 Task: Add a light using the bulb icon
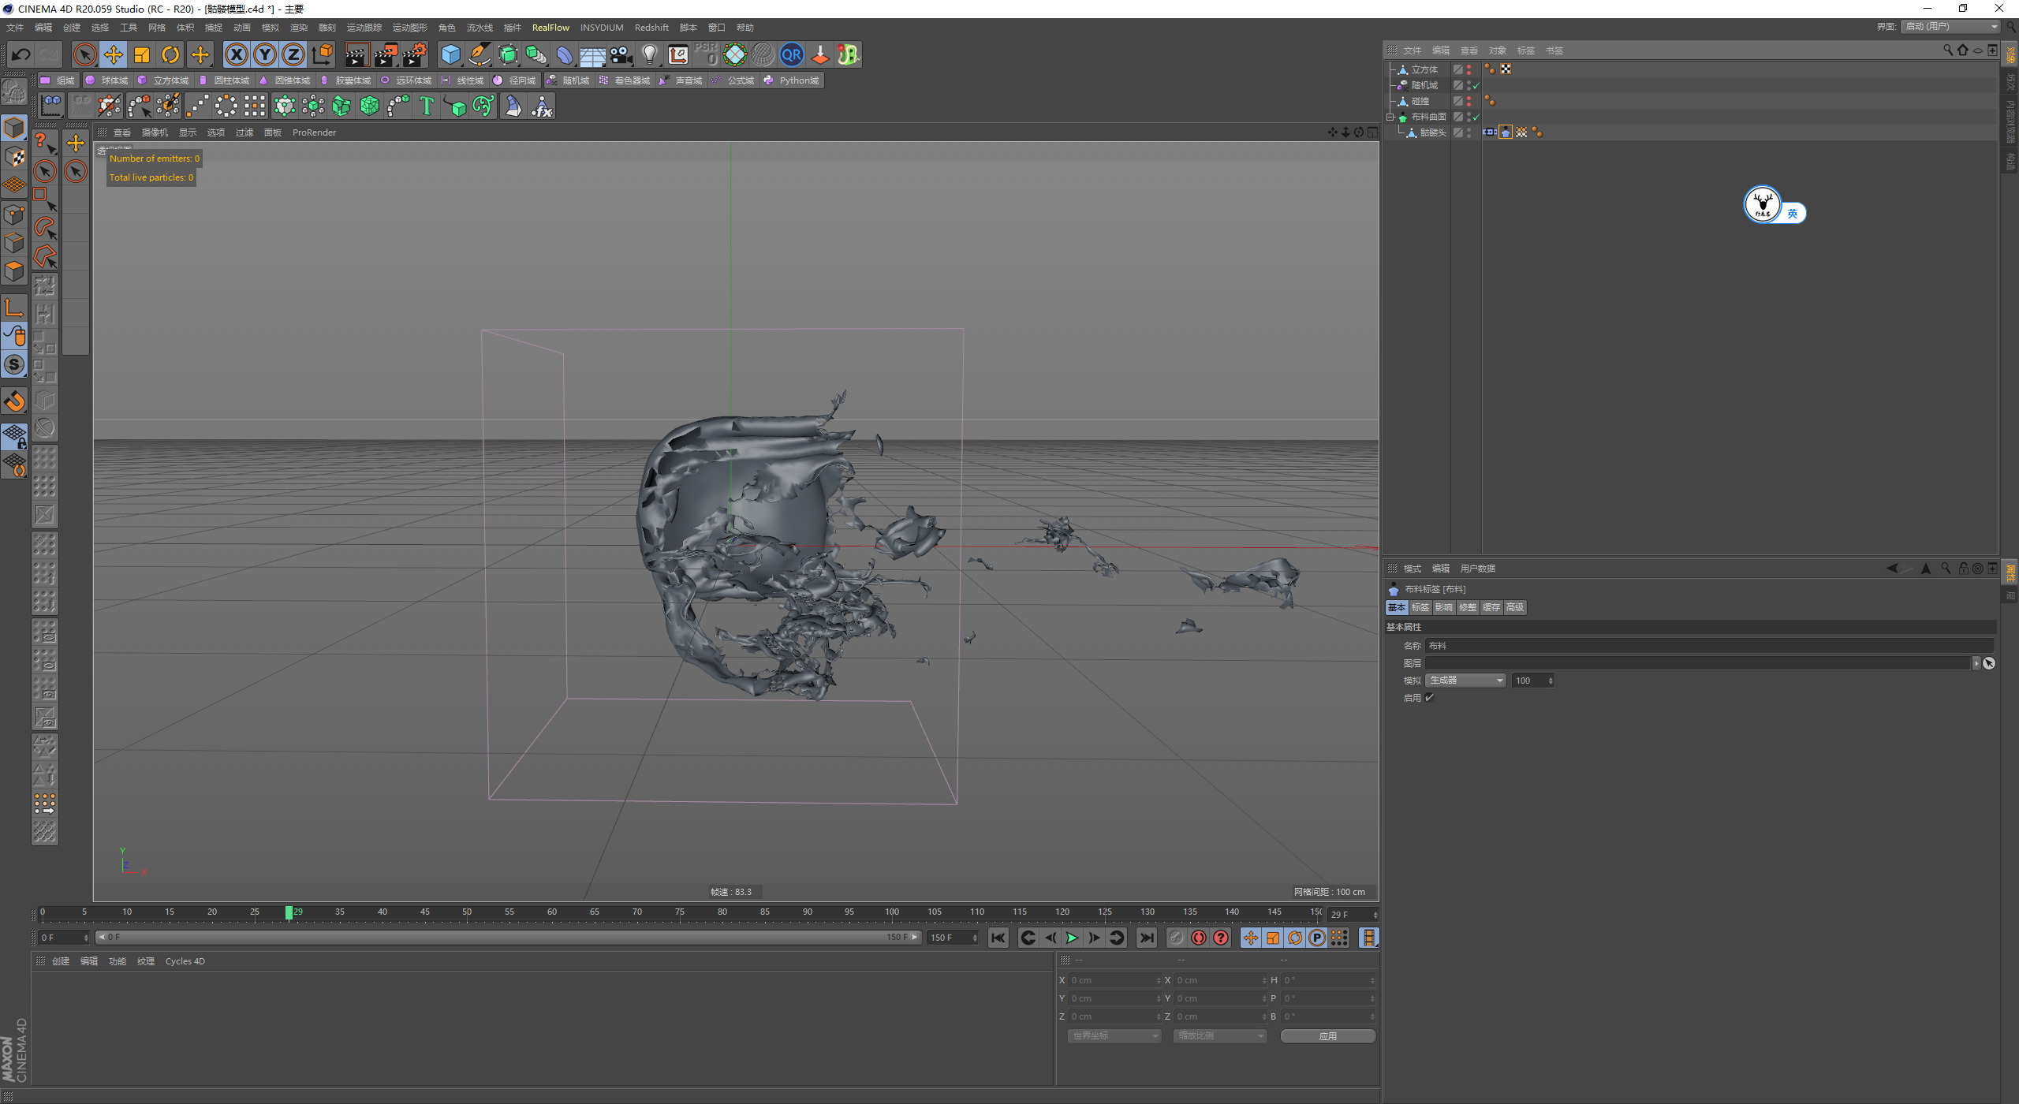tap(649, 54)
